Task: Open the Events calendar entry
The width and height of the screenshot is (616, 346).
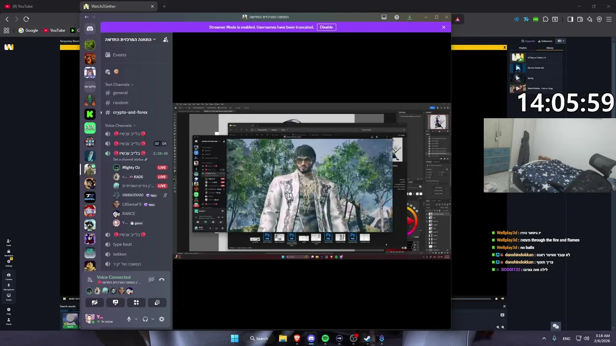Action: click(115, 55)
